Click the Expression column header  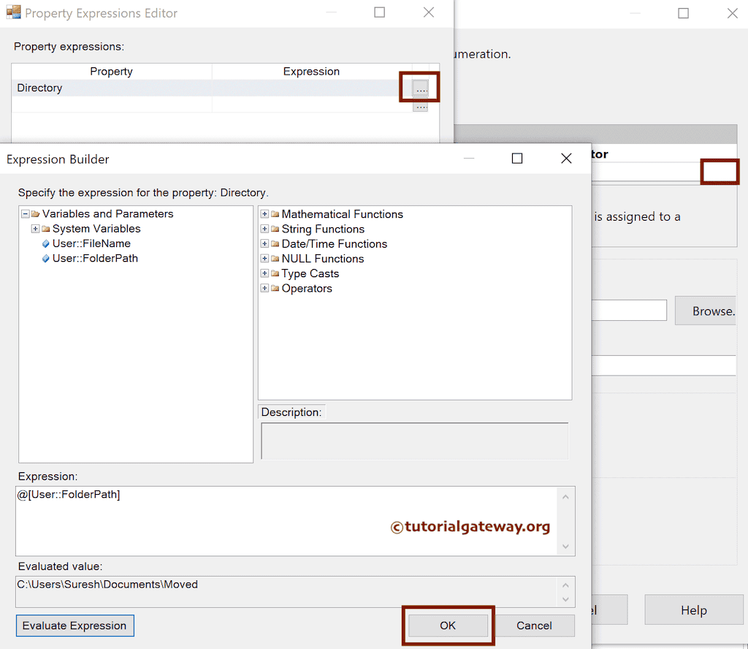(311, 72)
